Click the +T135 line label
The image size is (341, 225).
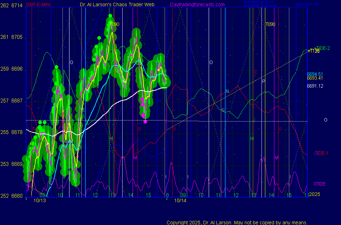(313, 51)
